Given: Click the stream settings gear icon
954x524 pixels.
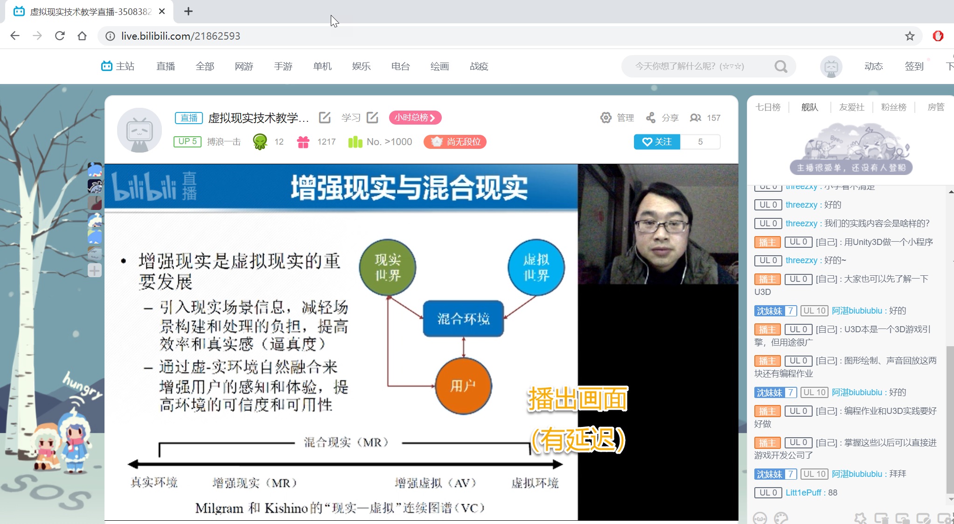Looking at the screenshot, I should click(606, 118).
